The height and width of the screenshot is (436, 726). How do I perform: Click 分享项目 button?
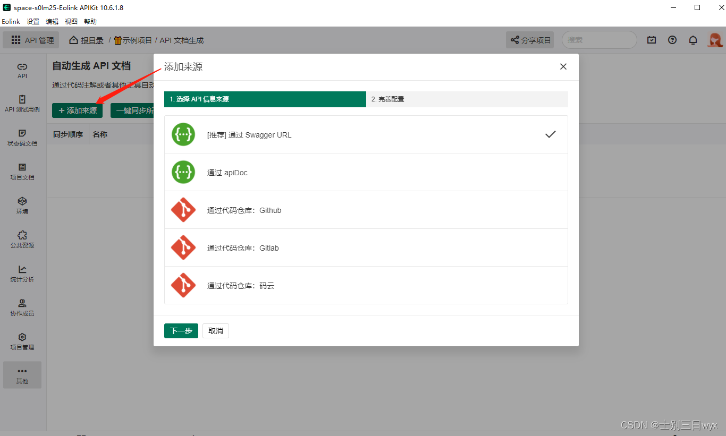point(530,40)
